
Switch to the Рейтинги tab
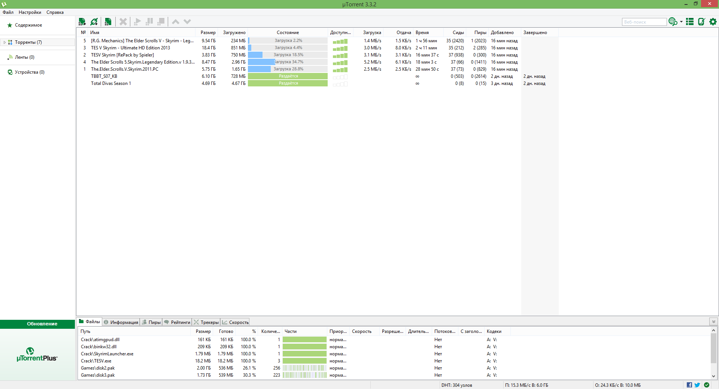click(x=177, y=322)
